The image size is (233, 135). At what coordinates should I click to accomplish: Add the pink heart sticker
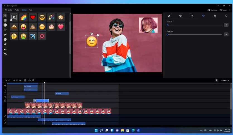point(61,27)
